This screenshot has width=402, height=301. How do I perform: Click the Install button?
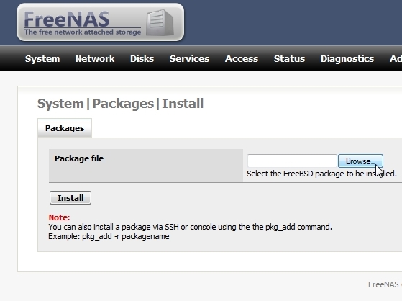tap(70, 198)
